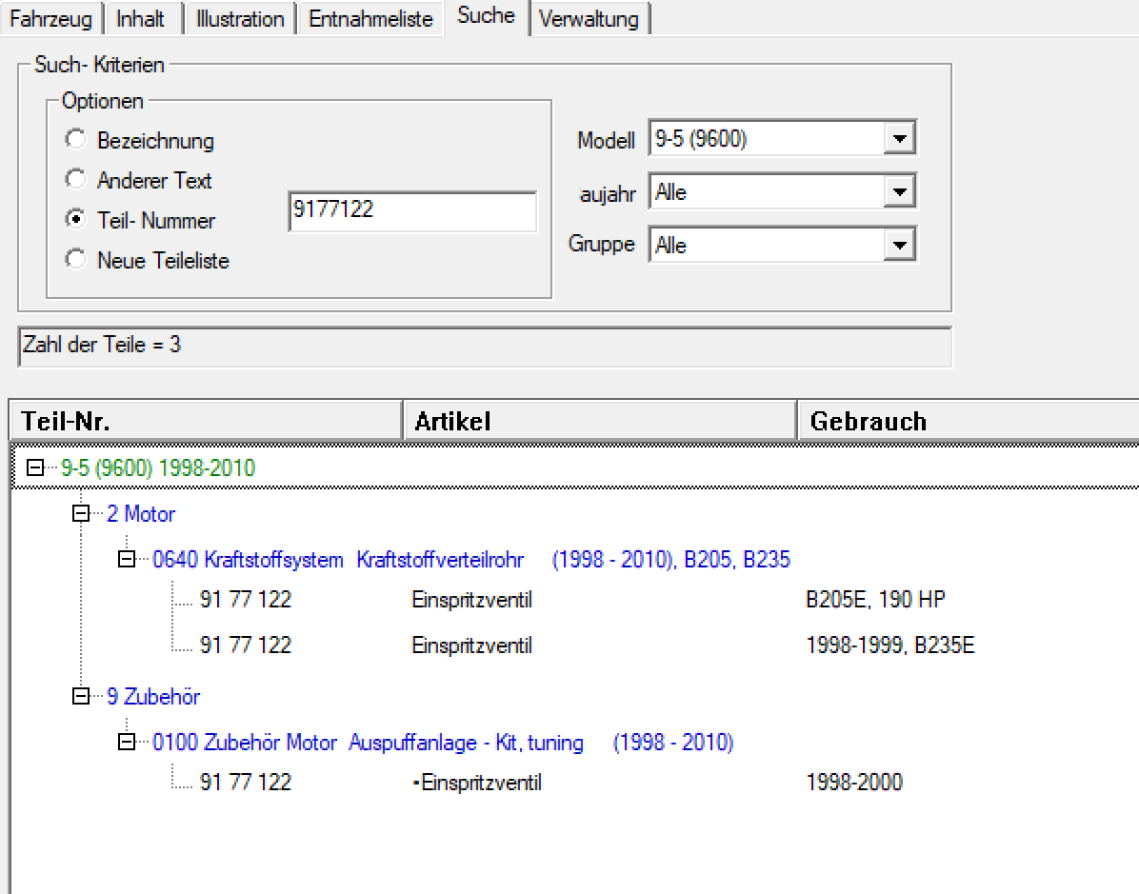Open the Modell dropdown list
This screenshot has height=894, width=1139.
(x=899, y=138)
